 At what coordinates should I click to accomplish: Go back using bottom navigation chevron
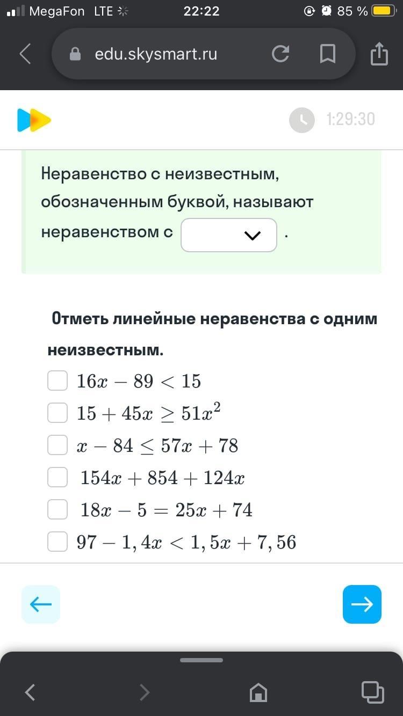[30, 692]
